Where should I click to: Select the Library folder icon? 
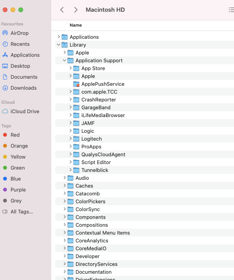coord(65,45)
